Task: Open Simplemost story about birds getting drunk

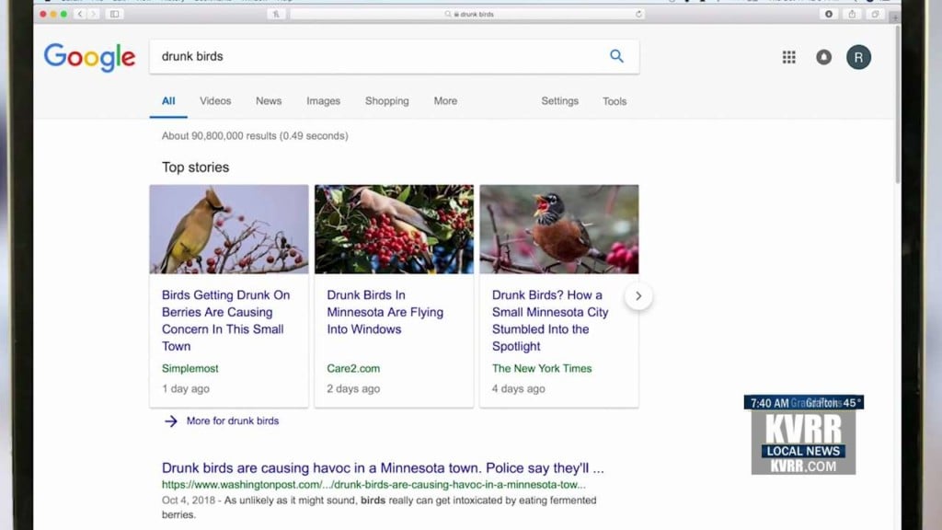Action: 226,320
